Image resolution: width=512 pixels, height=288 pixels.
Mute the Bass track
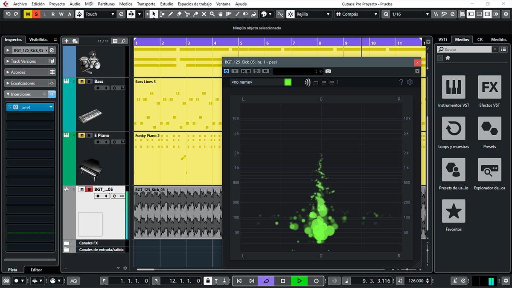coord(81,81)
